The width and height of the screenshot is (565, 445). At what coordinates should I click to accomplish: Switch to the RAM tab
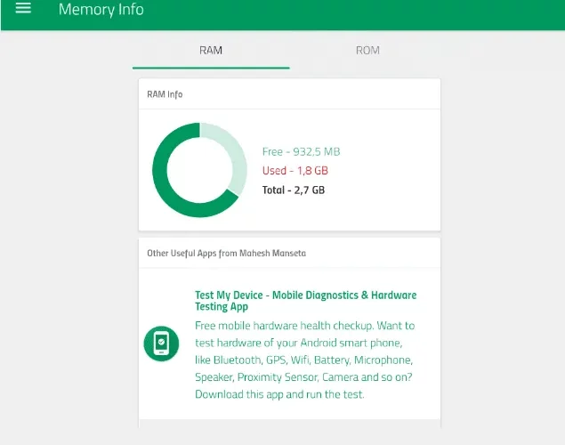pos(211,50)
